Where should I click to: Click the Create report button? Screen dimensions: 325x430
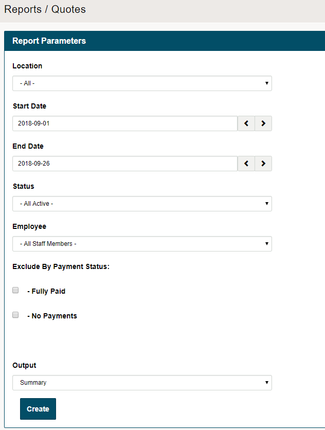38,409
